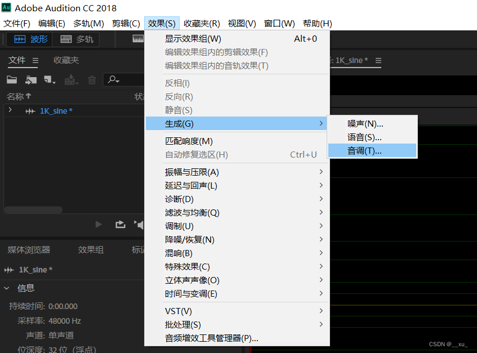Open the 窗口(W) menu
Screen dimensions: 477x353
279,24
